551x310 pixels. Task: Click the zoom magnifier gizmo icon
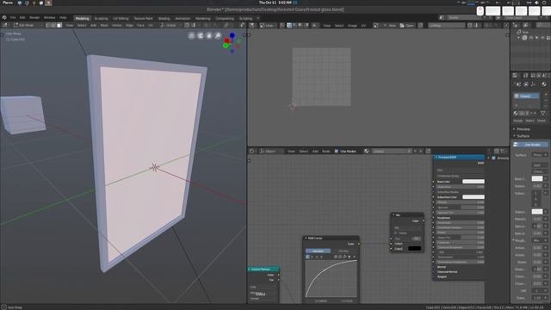[218, 36]
